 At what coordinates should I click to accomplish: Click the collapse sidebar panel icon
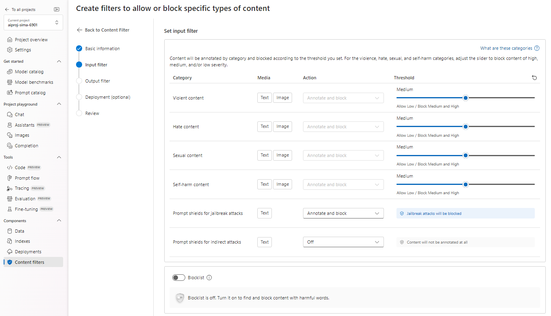pos(57,9)
